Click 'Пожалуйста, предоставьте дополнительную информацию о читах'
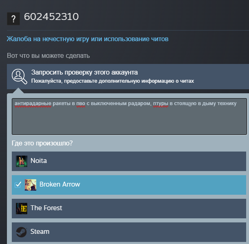The height and width of the screenshot is (244, 249). tap(113, 81)
